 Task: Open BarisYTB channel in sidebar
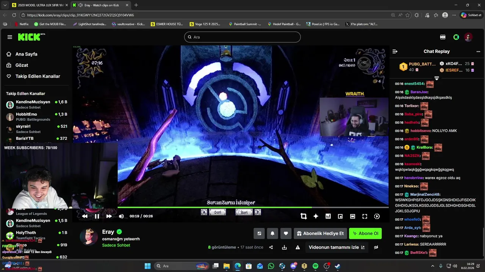tap(36, 139)
